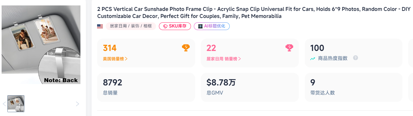413x116 pixels.
Task: Click the 总销量 8792 card
Action: [146, 87]
